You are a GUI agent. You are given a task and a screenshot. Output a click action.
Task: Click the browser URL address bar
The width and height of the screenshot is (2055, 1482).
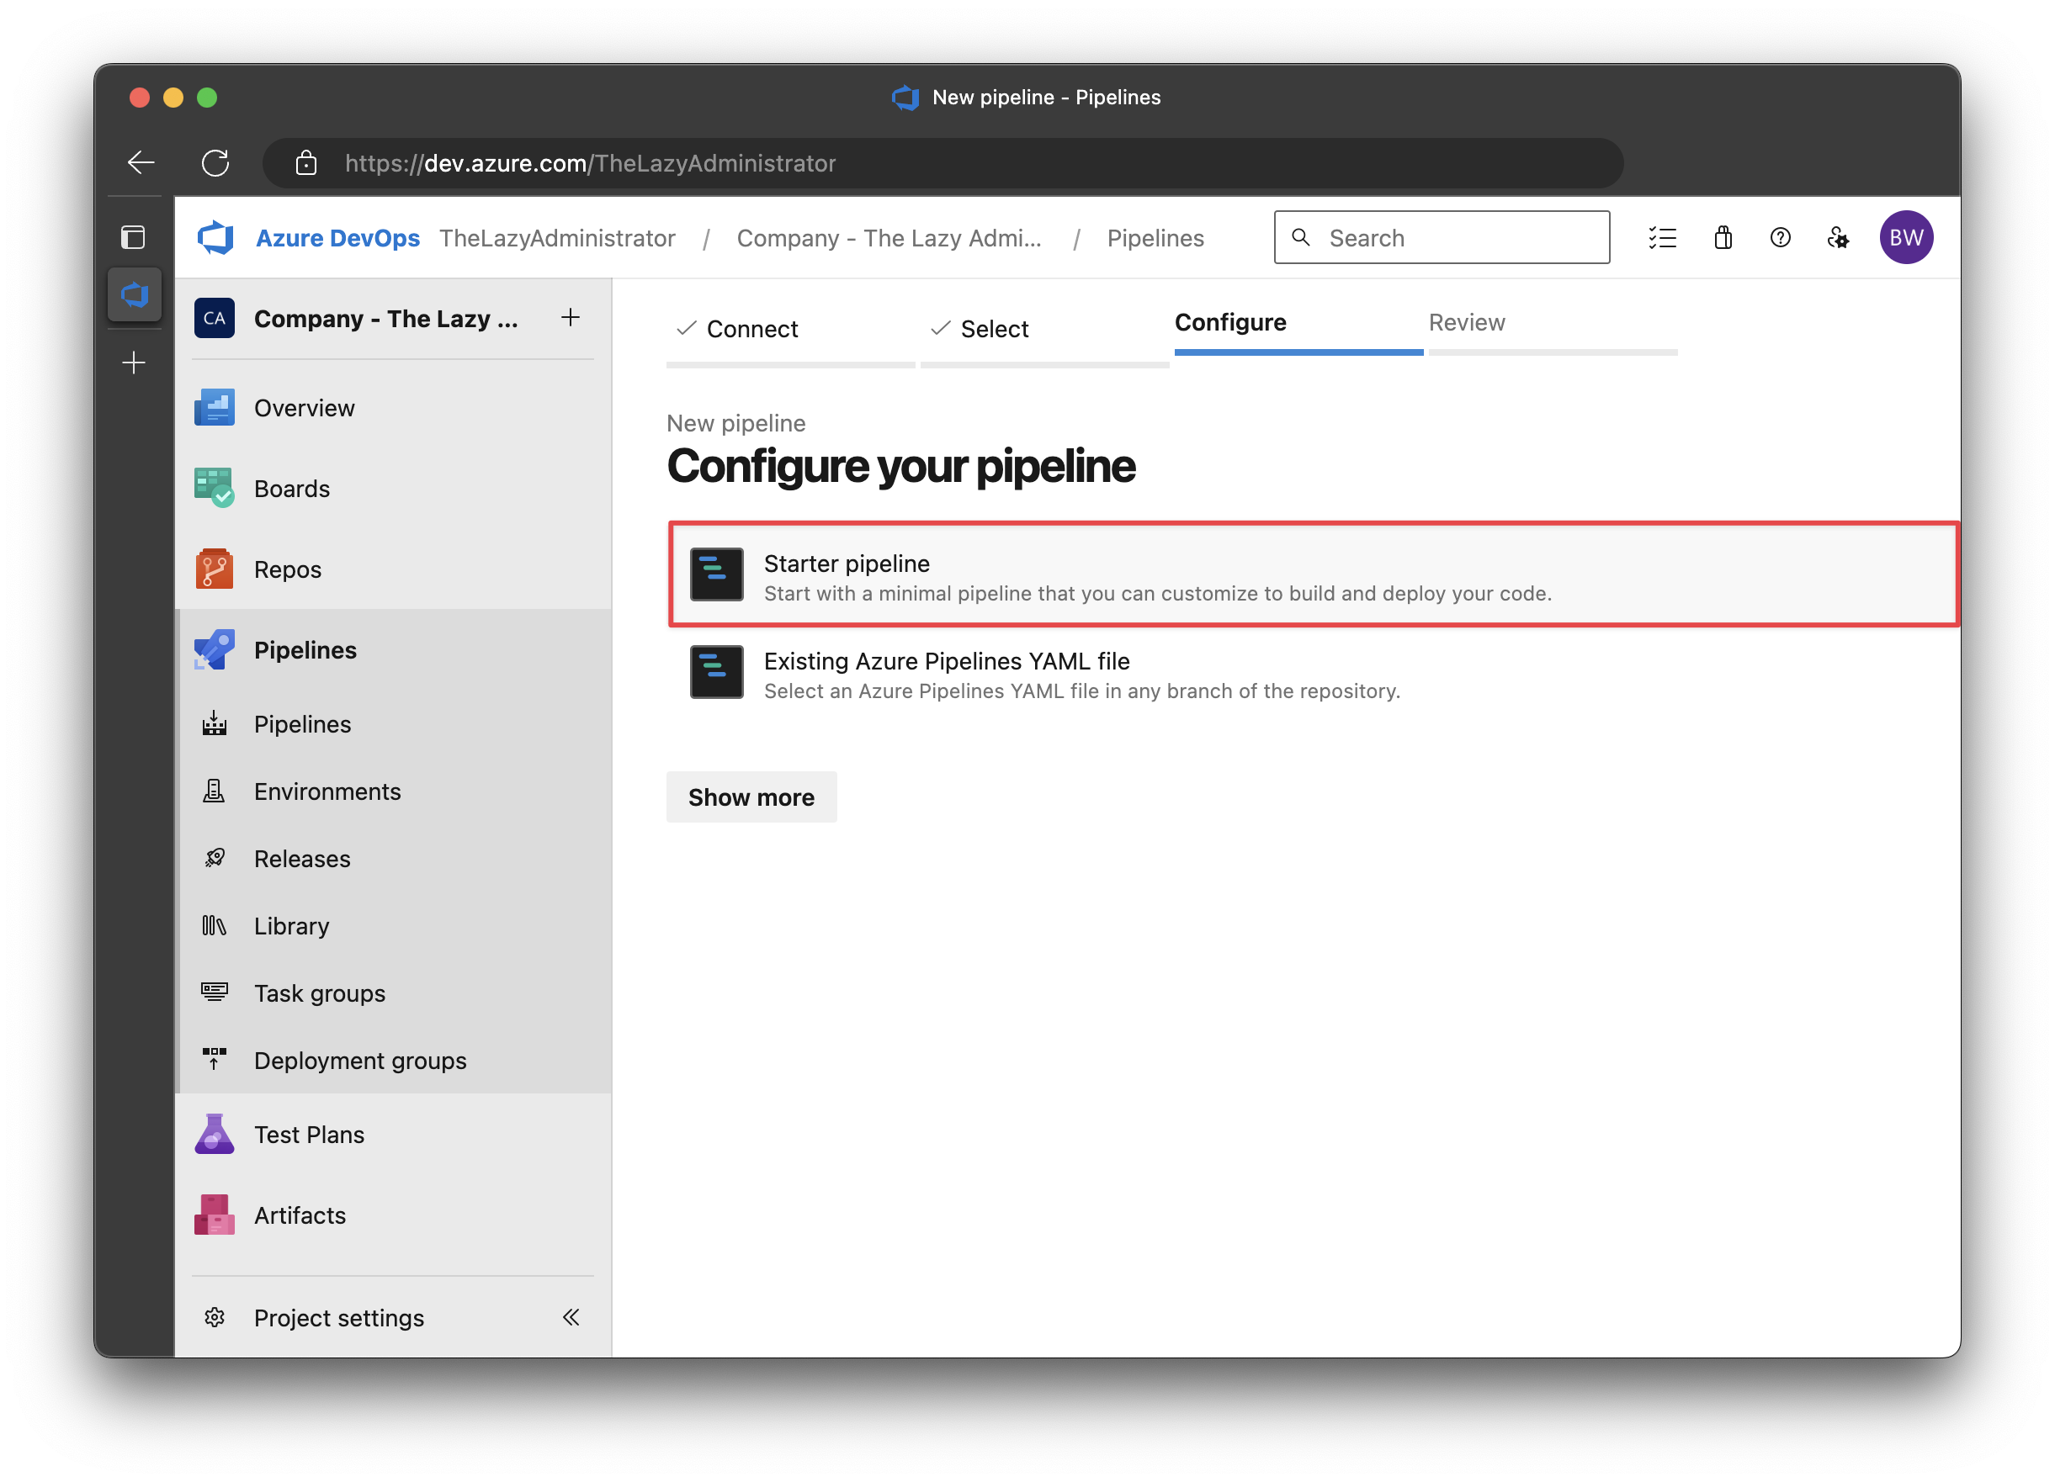pyautogui.click(x=943, y=163)
